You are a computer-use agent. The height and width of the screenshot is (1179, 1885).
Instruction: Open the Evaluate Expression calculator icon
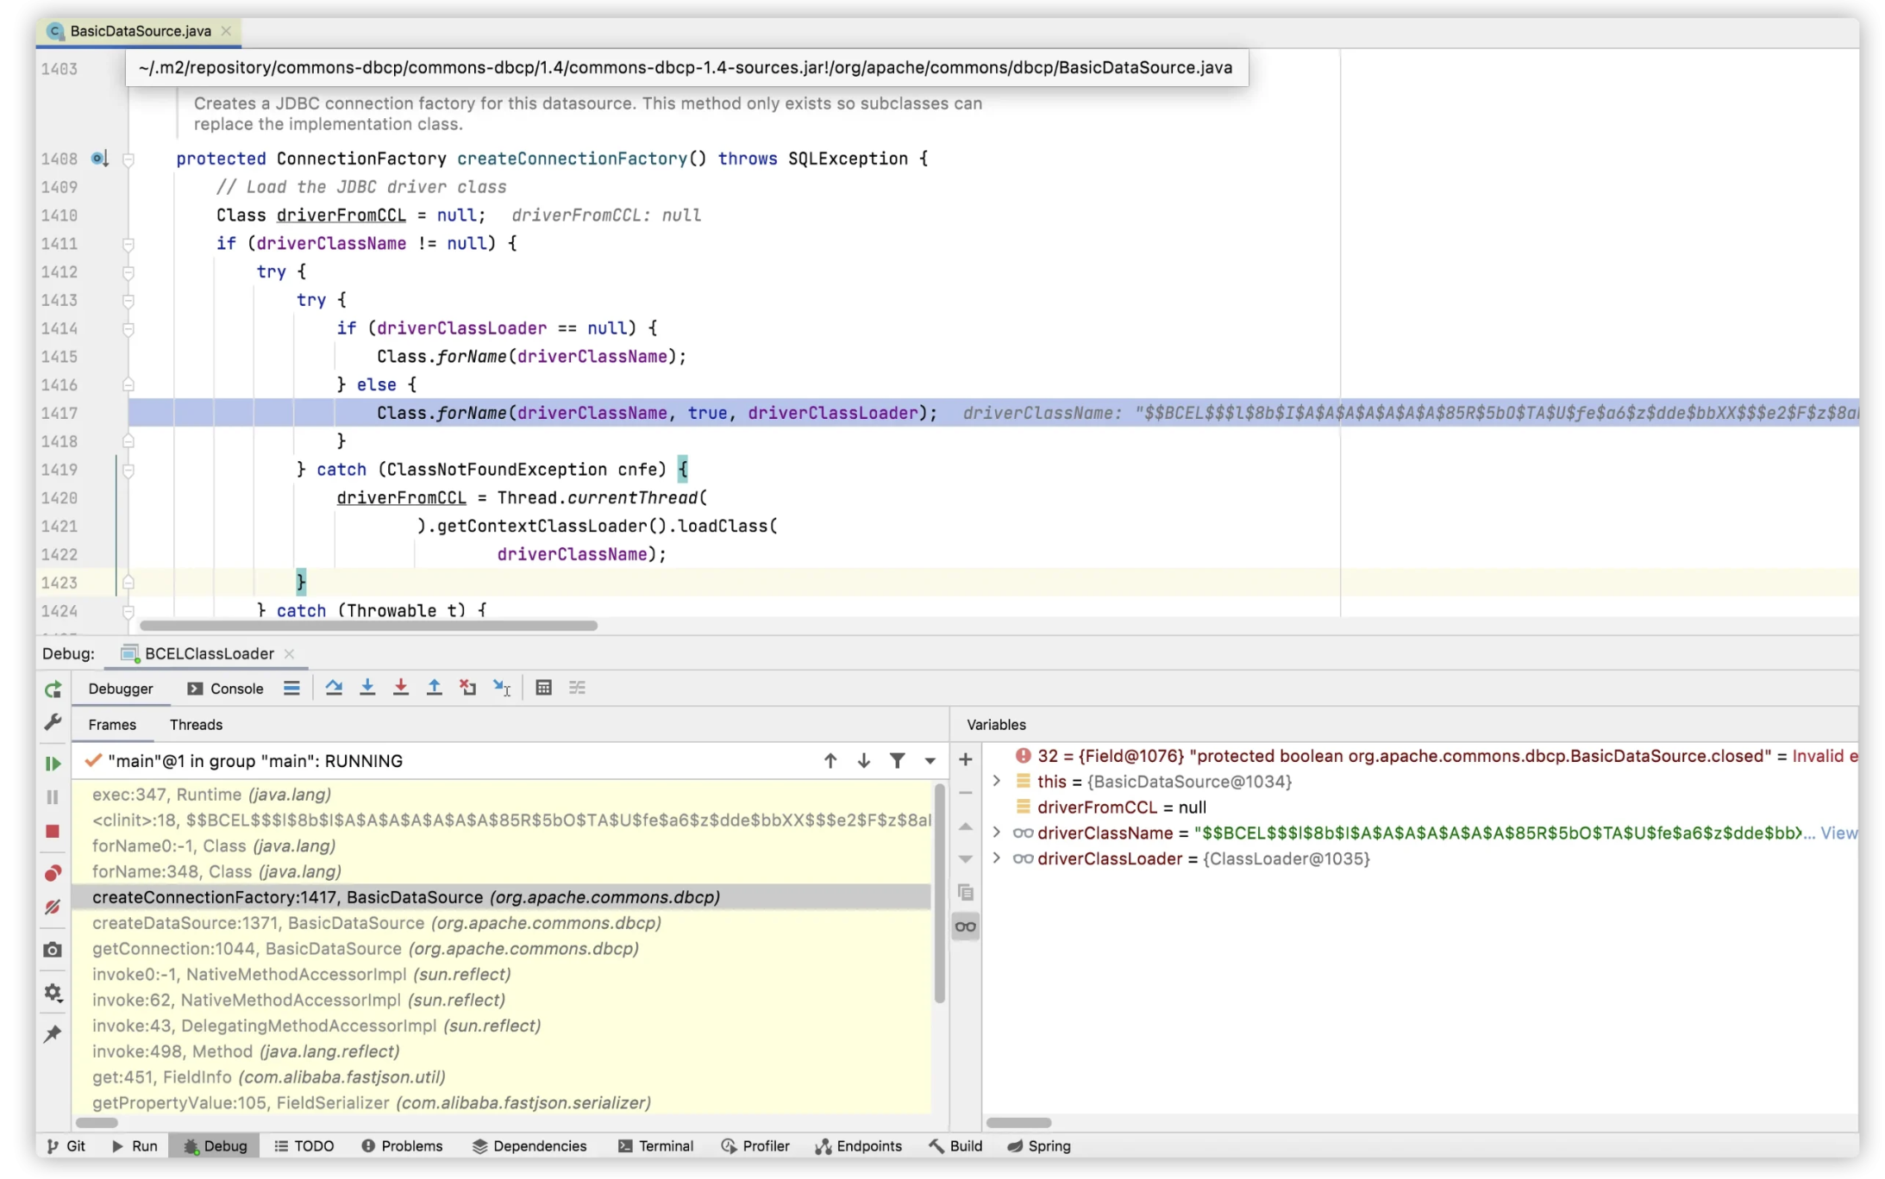point(543,688)
